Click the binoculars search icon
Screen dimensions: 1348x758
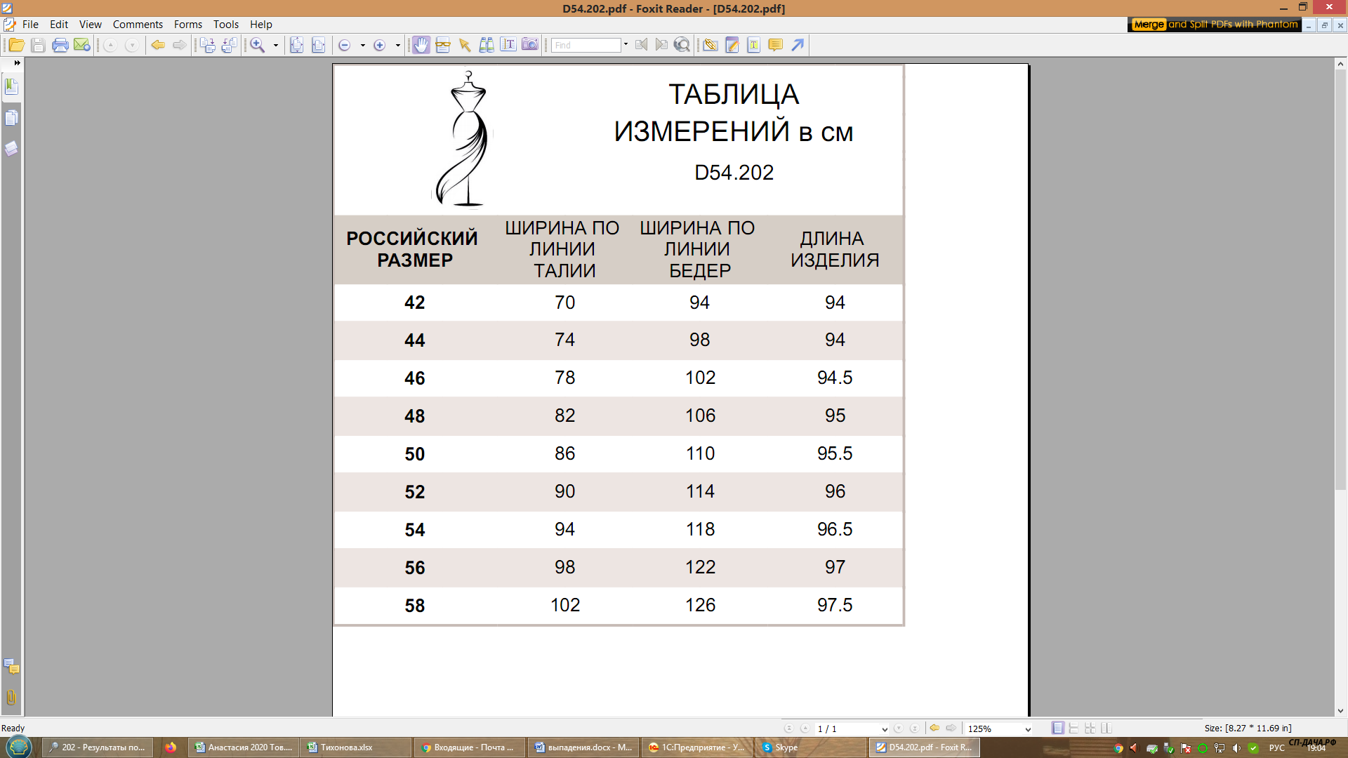[486, 46]
